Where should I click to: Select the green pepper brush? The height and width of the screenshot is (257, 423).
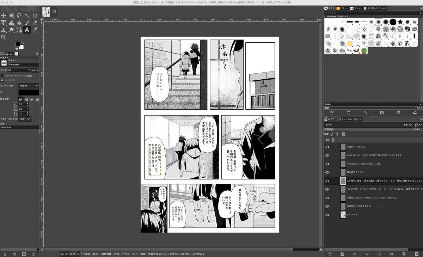(363, 51)
